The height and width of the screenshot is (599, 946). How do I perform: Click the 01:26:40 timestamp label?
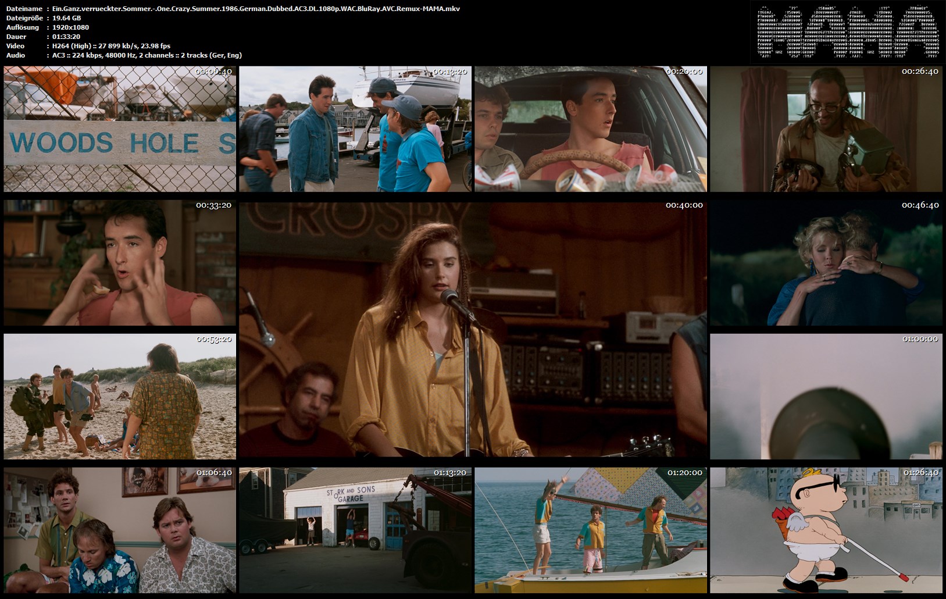(920, 473)
